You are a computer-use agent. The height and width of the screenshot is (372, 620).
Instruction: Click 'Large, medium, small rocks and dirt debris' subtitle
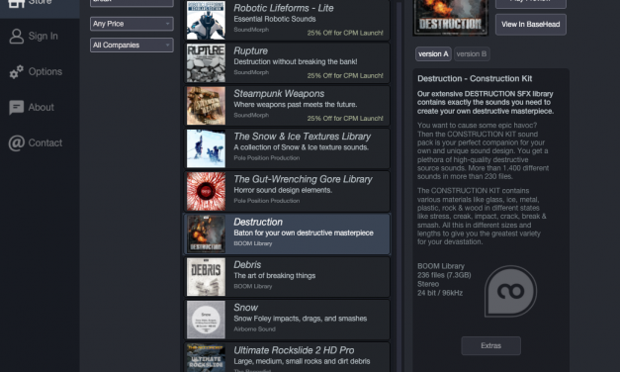302,361
